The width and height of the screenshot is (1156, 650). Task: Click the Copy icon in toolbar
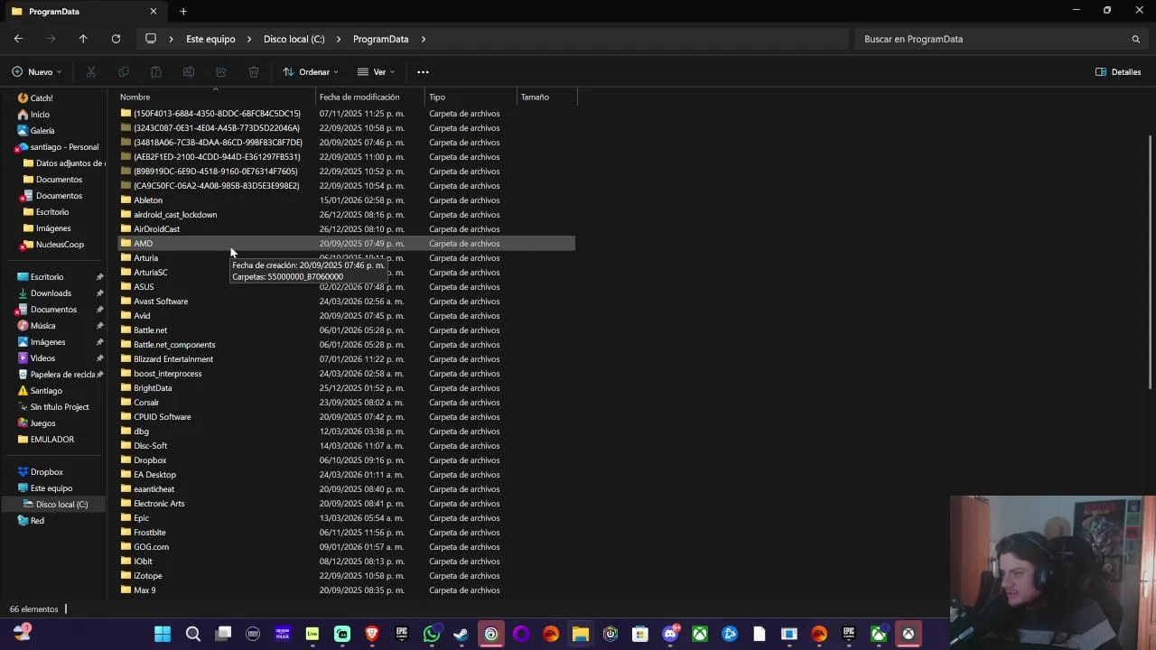coord(124,72)
